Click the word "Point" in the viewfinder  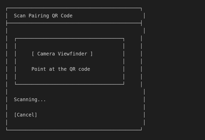39,69
